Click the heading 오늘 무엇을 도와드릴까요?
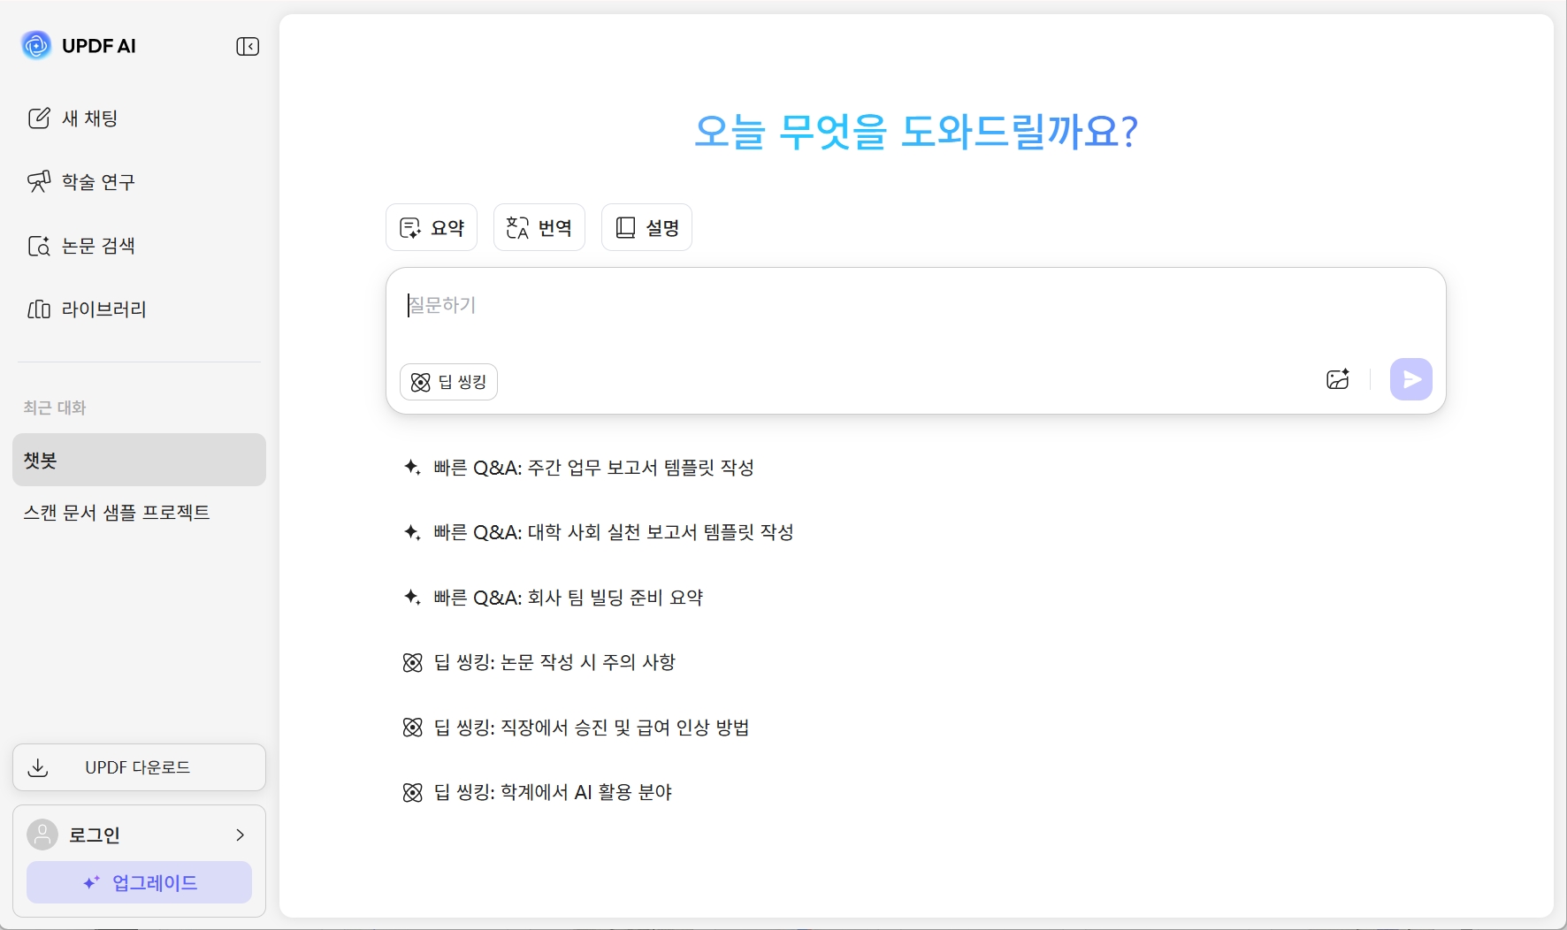The width and height of the screenshot is (1567, 930). tap(916, 132)
